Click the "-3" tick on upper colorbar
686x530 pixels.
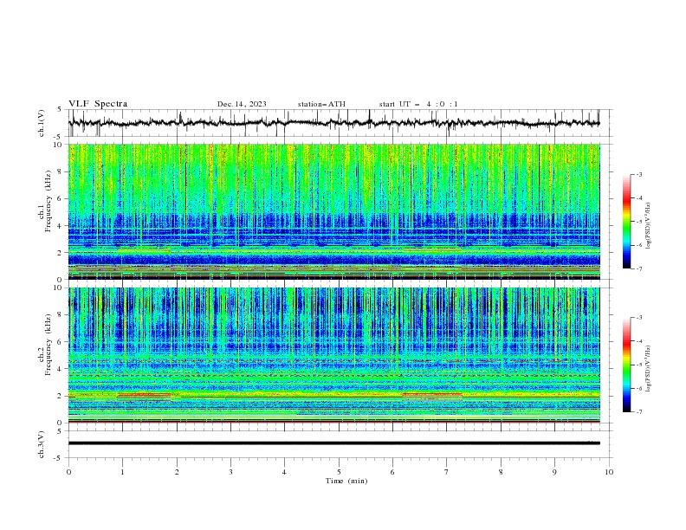pyautogui.click(x=639, y=174)
